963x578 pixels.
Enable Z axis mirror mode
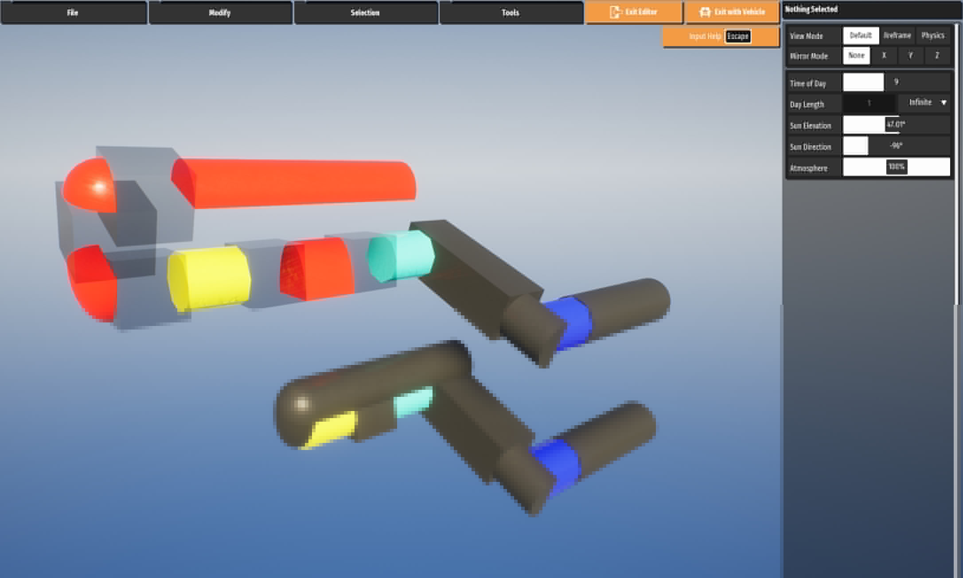coord(937,56)
